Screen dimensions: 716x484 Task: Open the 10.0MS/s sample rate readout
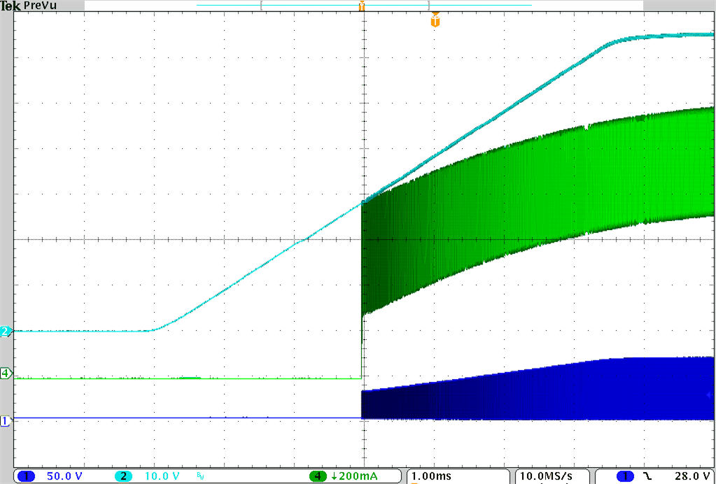547,476
